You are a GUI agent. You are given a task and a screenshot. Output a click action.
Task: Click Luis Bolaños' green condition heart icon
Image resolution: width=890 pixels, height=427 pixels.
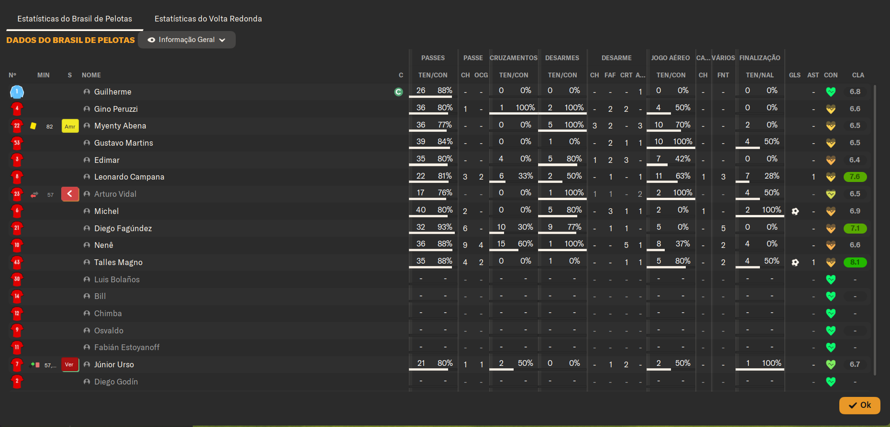[831, 279]
